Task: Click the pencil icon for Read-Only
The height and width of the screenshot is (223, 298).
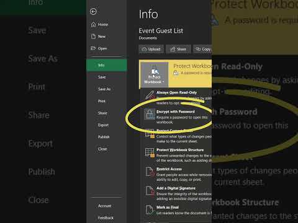Action: [150, 95]
